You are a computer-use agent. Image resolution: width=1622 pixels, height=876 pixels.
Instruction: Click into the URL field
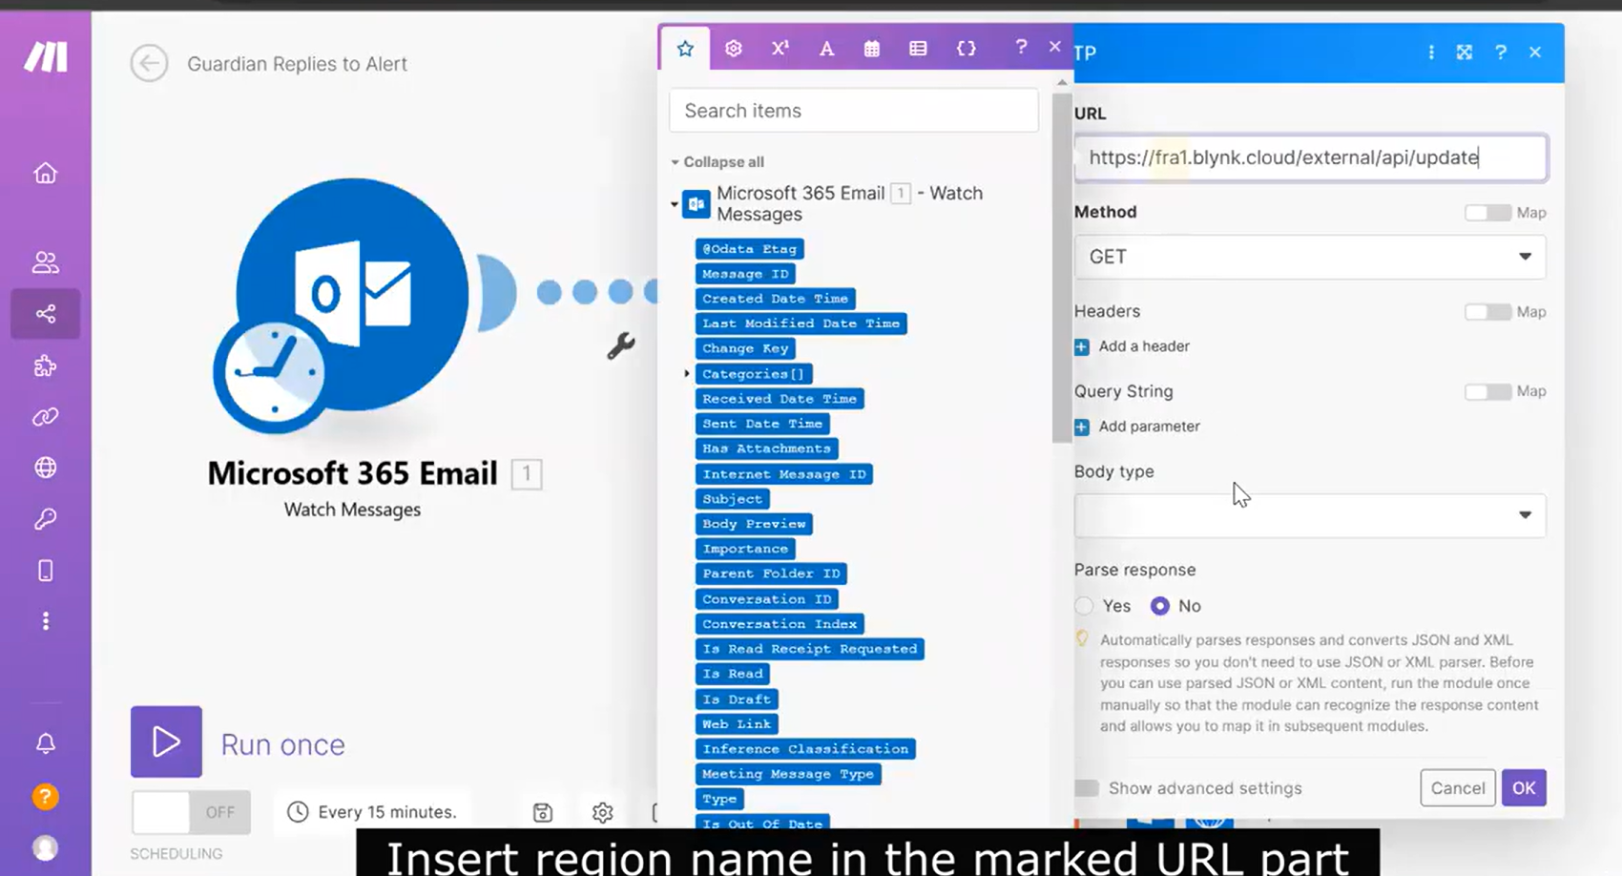pos(1310,157)
